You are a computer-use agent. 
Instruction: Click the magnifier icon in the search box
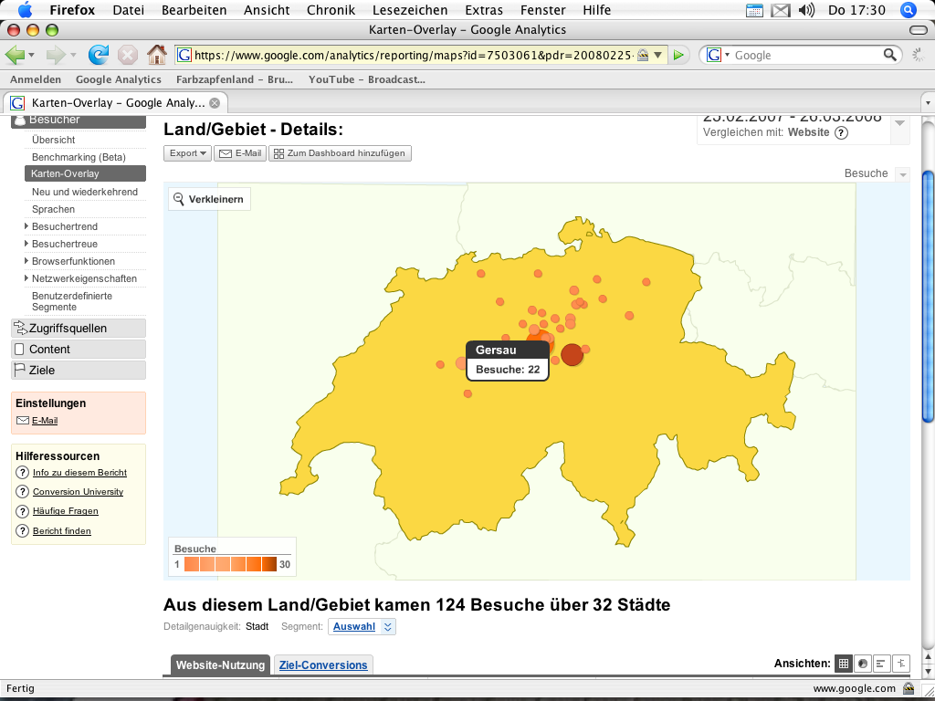(889, 56)
